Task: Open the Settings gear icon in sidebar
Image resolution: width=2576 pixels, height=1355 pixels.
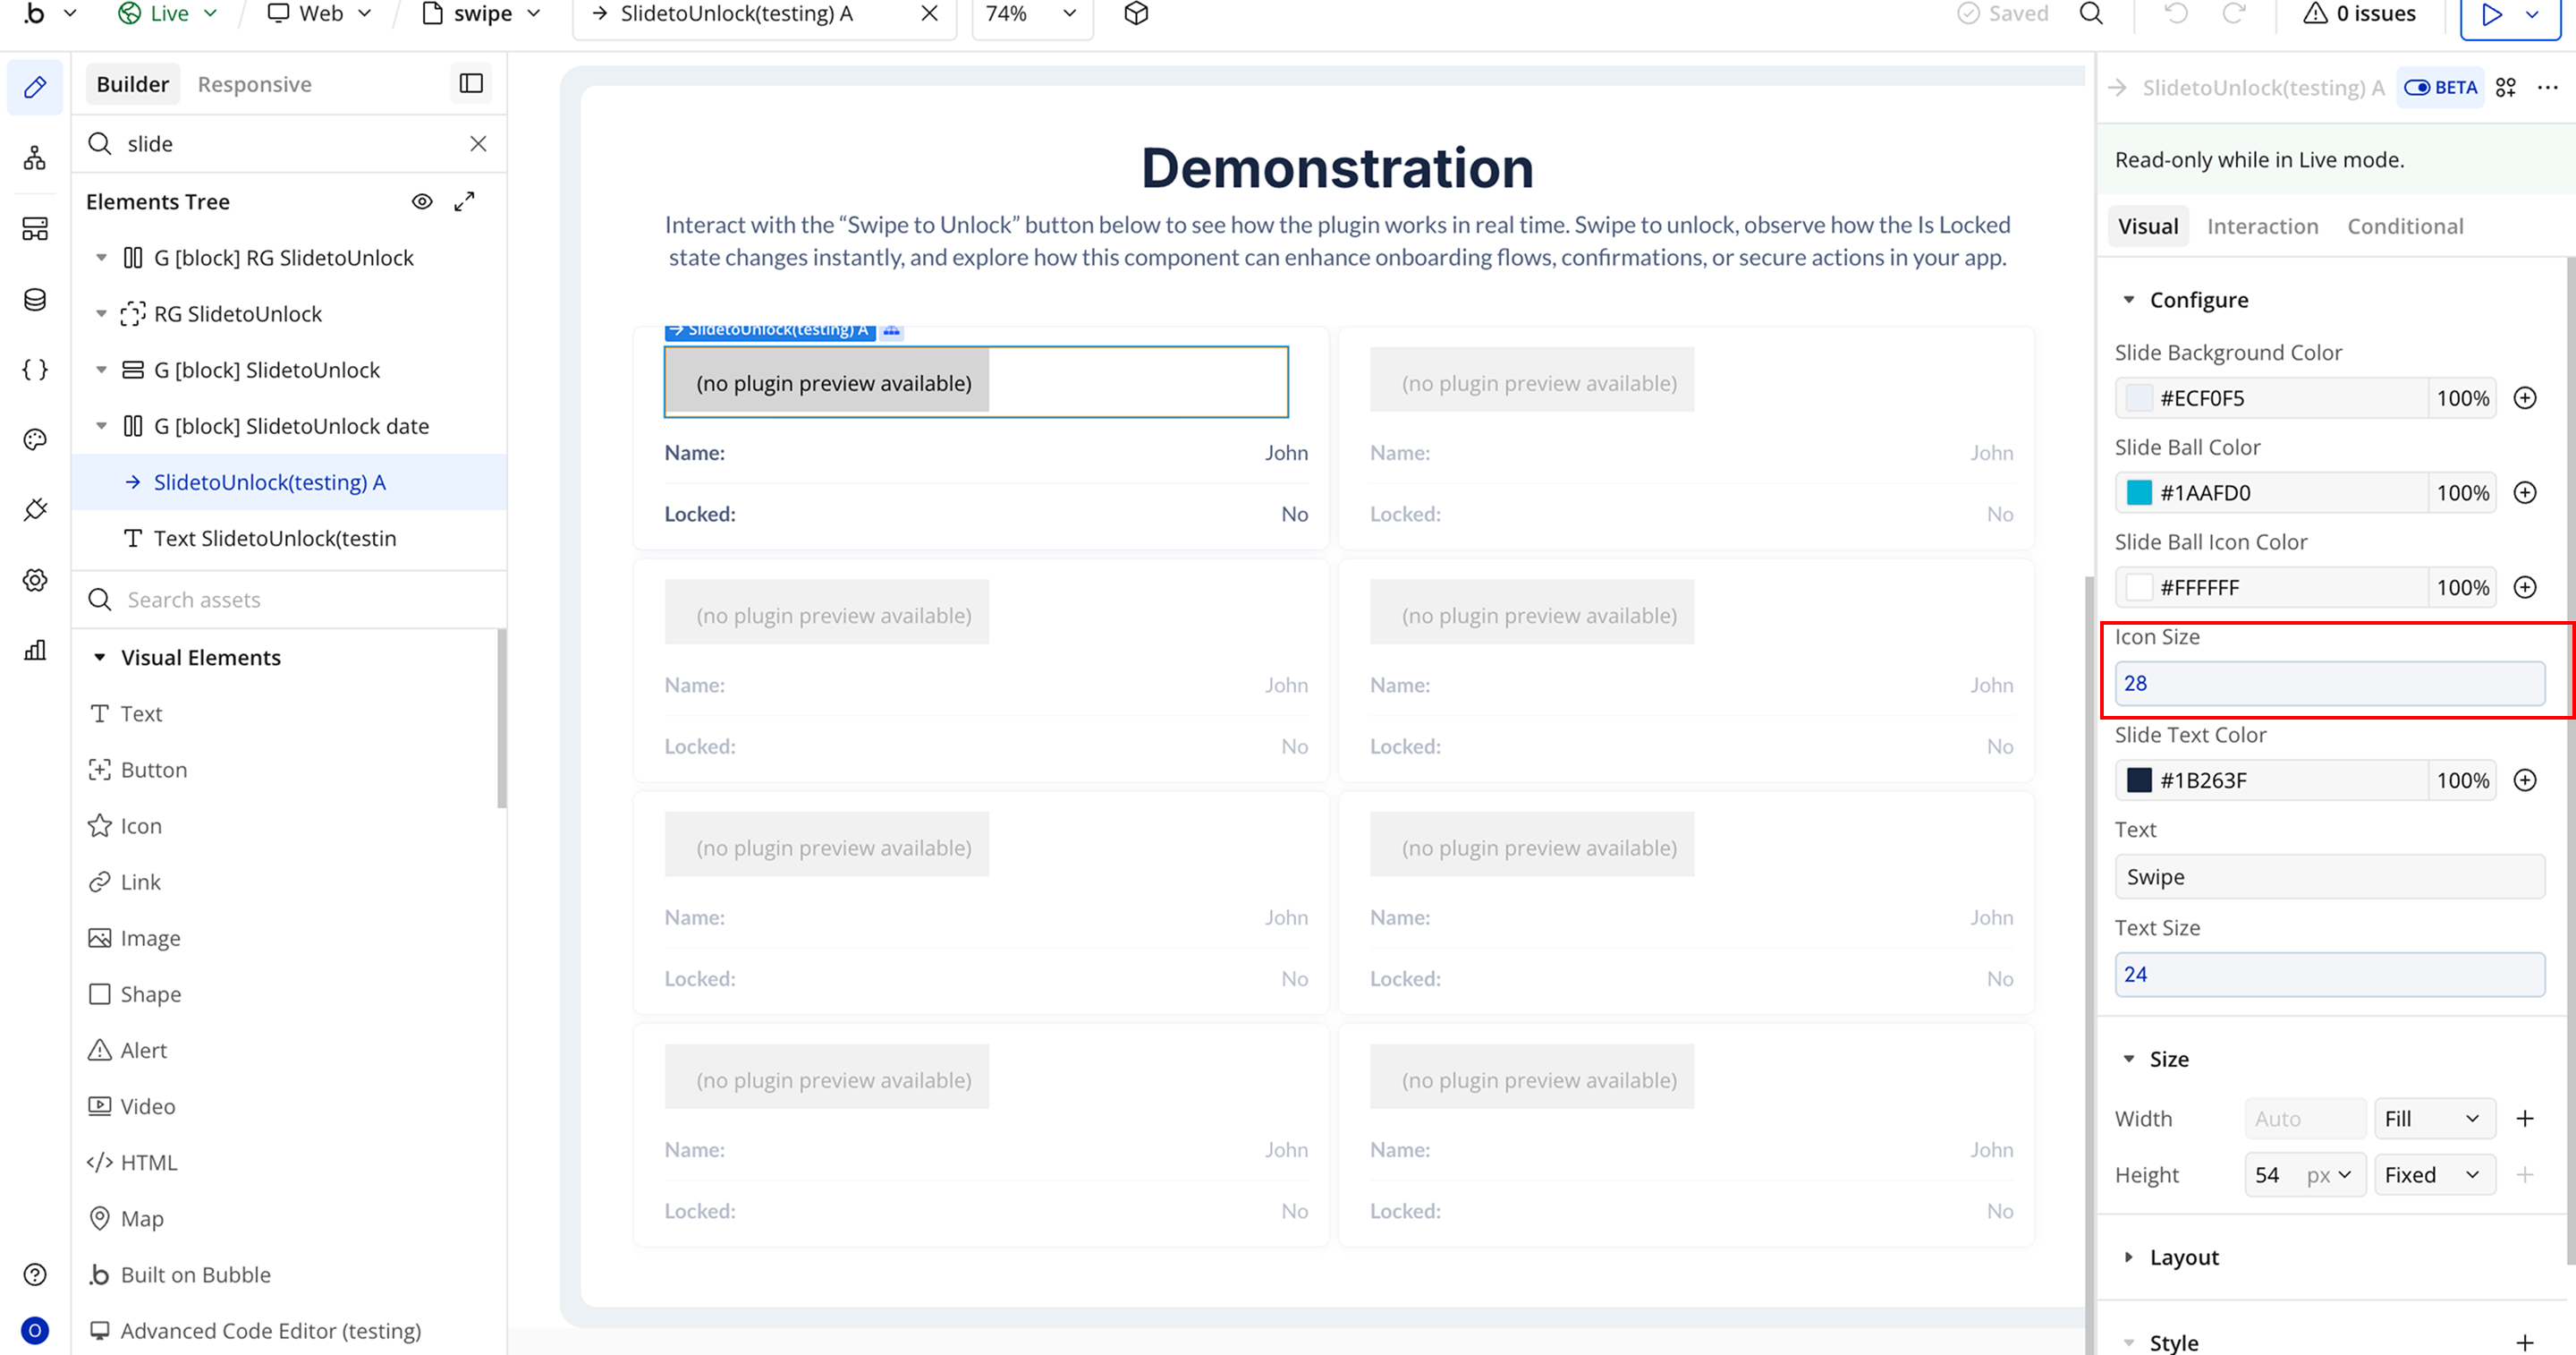Action: pos(35,581)
